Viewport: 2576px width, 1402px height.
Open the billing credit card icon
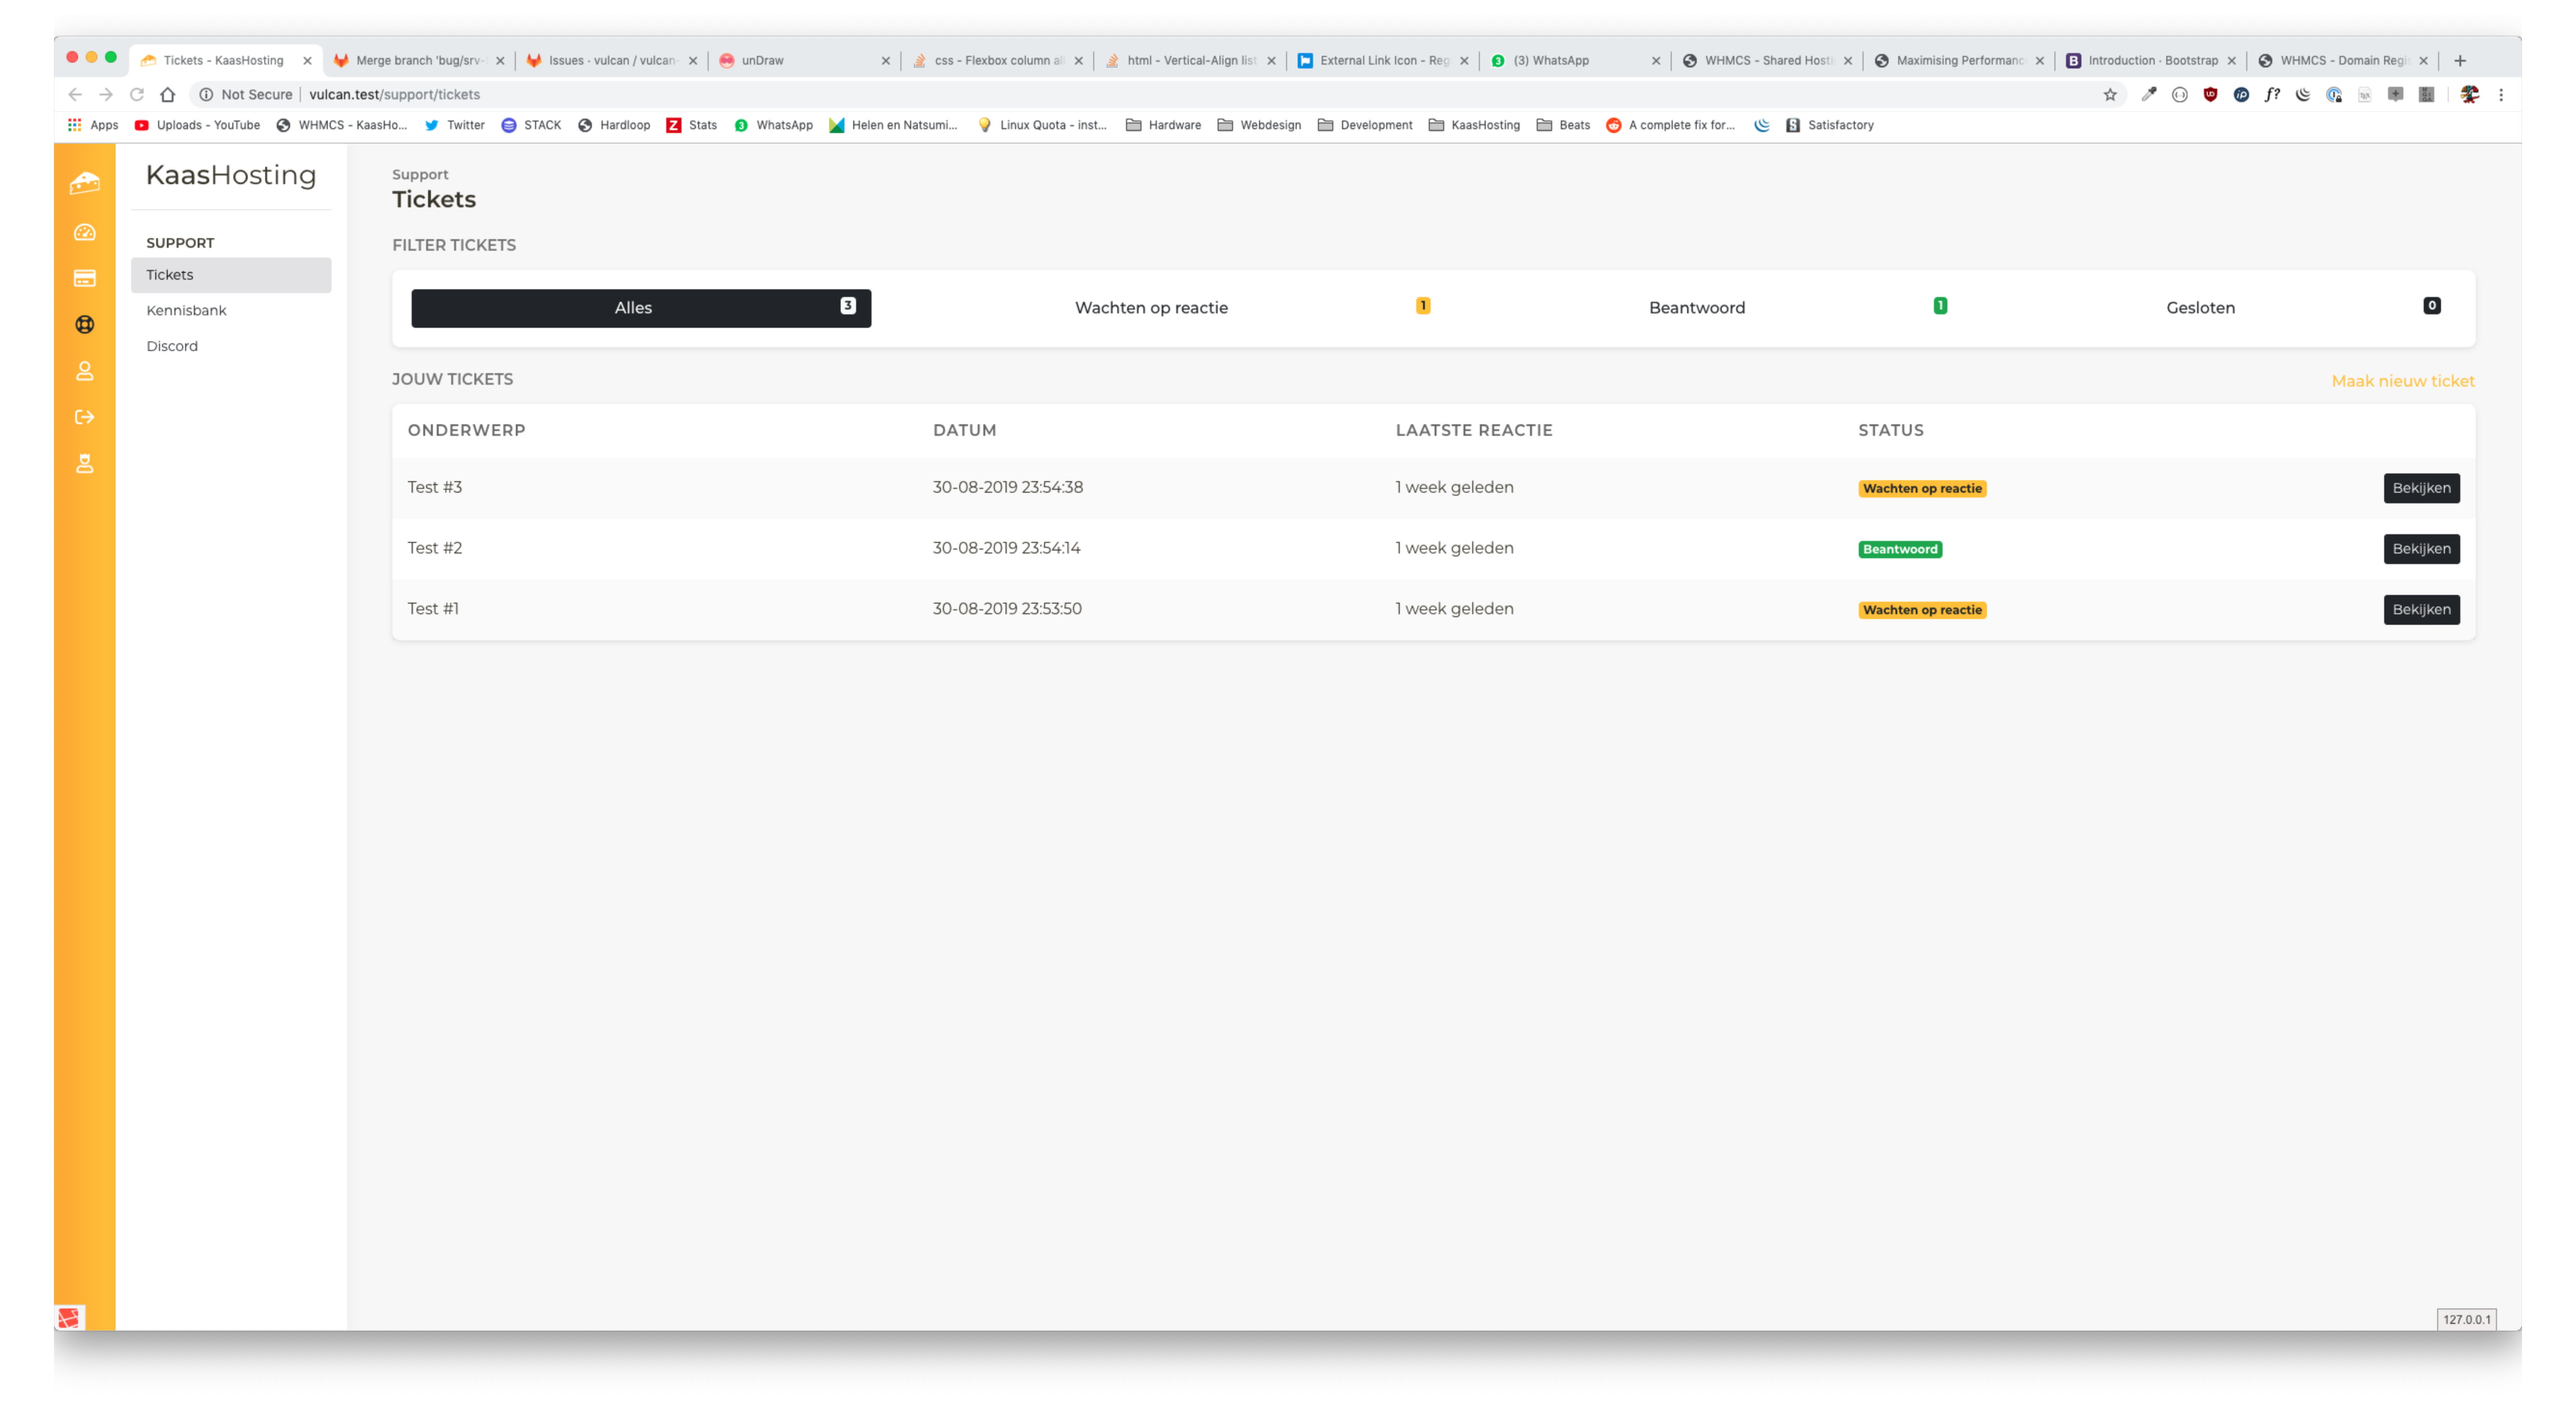[x=85, y=278]
